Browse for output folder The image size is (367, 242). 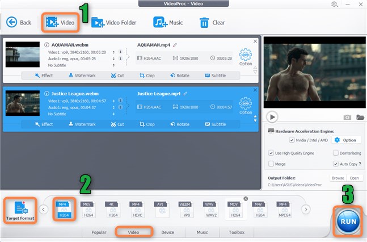(x=338, y=178)
